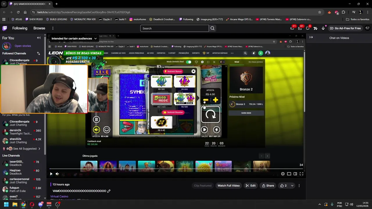
Task: Open the Deadlock Crosshair bookmark
Action: tap(162, 19)
